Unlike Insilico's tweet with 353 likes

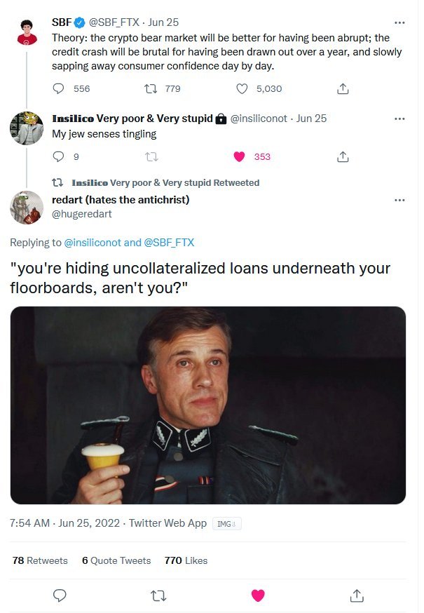point(240,156)
